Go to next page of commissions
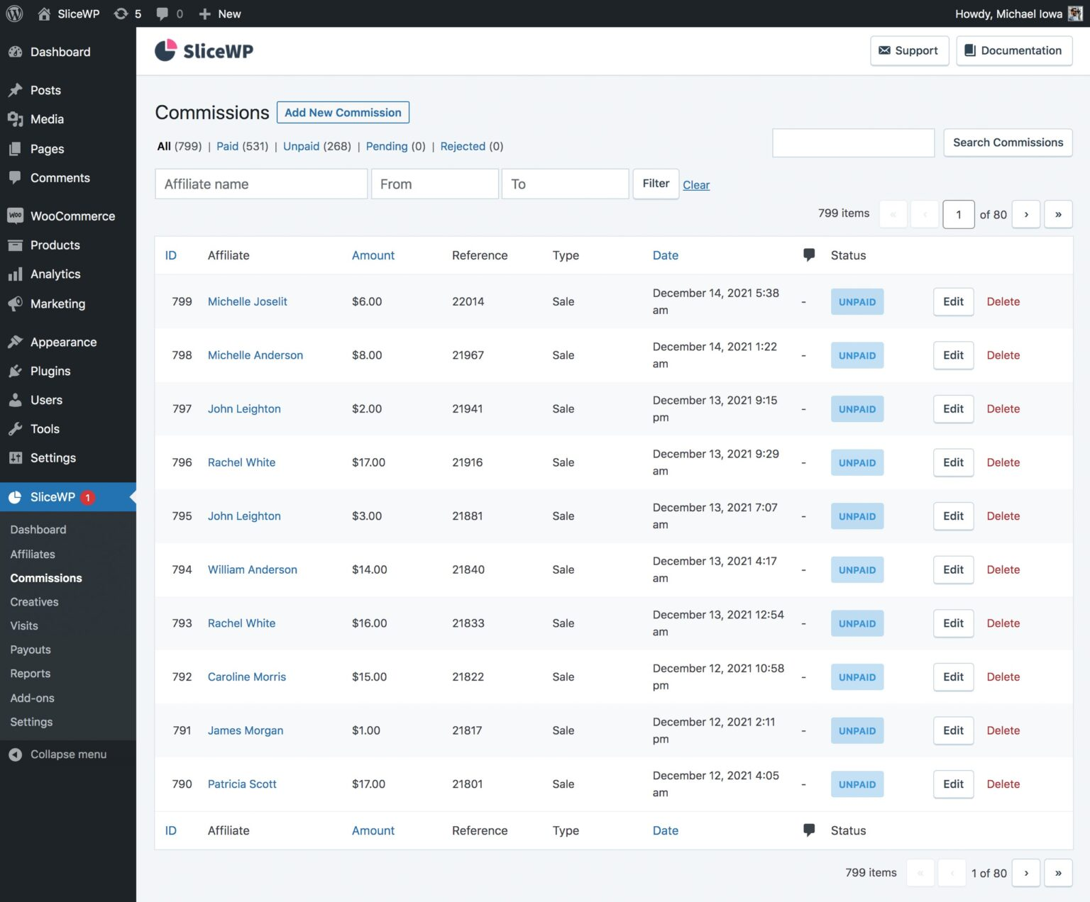 point(1026,214)
